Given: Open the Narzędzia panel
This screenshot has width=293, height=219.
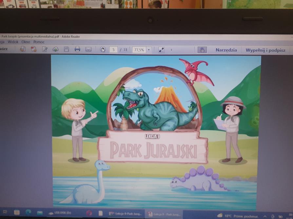Looking at the screenshot, I should pyautogui.click(x=226, y=50).
